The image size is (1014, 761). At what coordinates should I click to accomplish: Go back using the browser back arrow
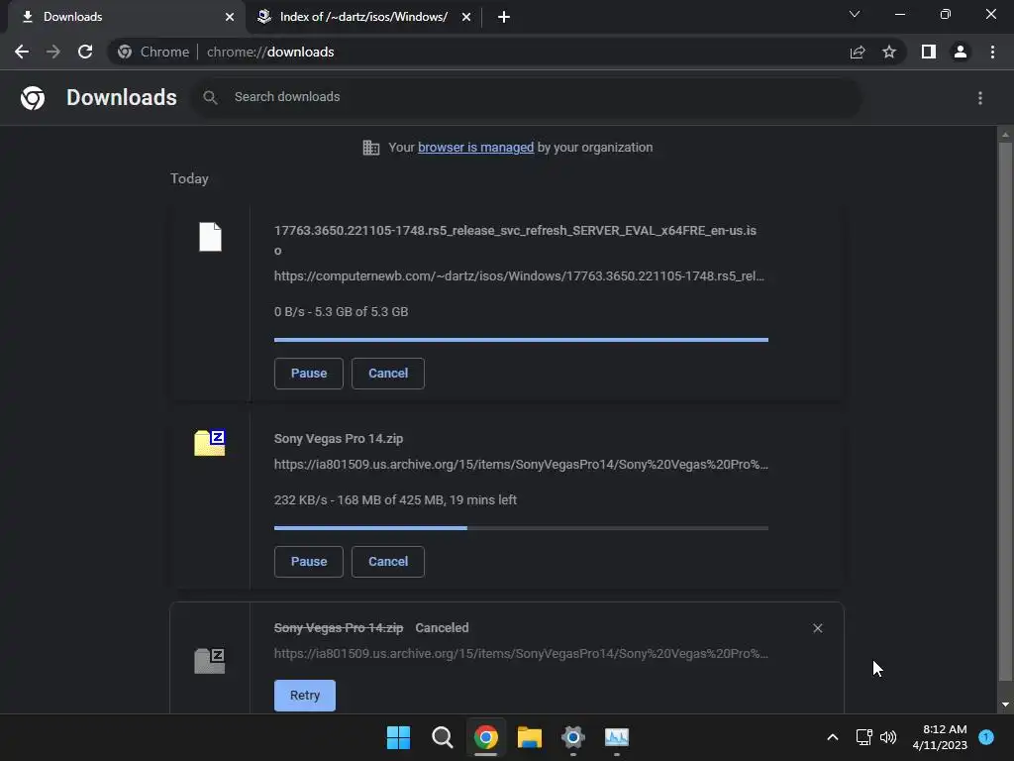pos(22,52)
